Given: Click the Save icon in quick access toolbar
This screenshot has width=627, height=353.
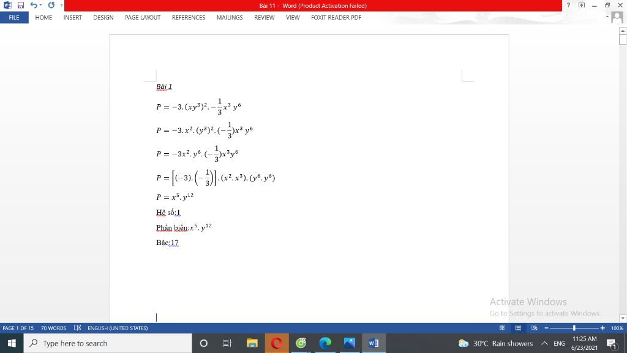Looking at the screenshot, I should [x=20, y=5].
